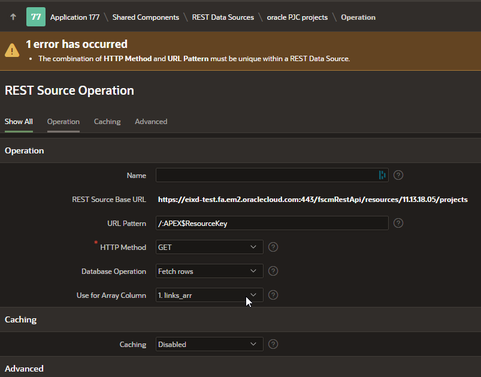Click into the Name text field

coord(265,175)
